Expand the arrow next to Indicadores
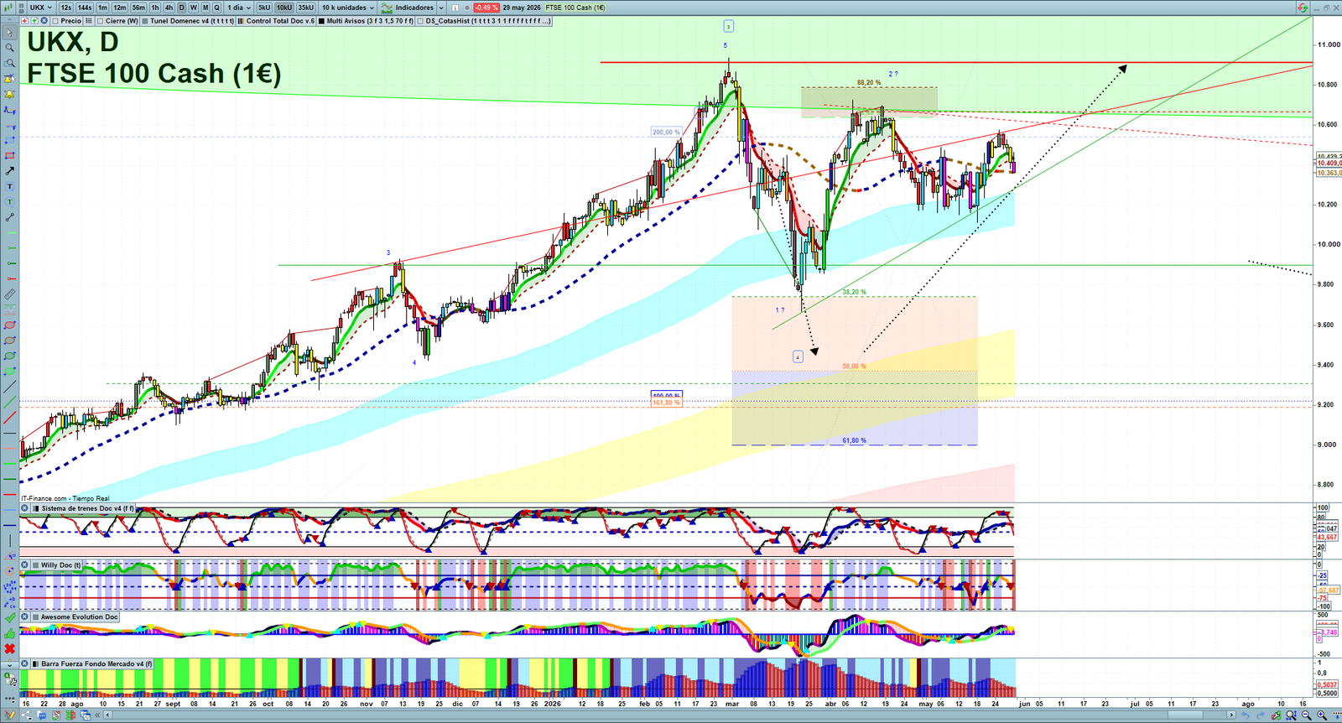 pyautogui.click(x=441, y=8)
